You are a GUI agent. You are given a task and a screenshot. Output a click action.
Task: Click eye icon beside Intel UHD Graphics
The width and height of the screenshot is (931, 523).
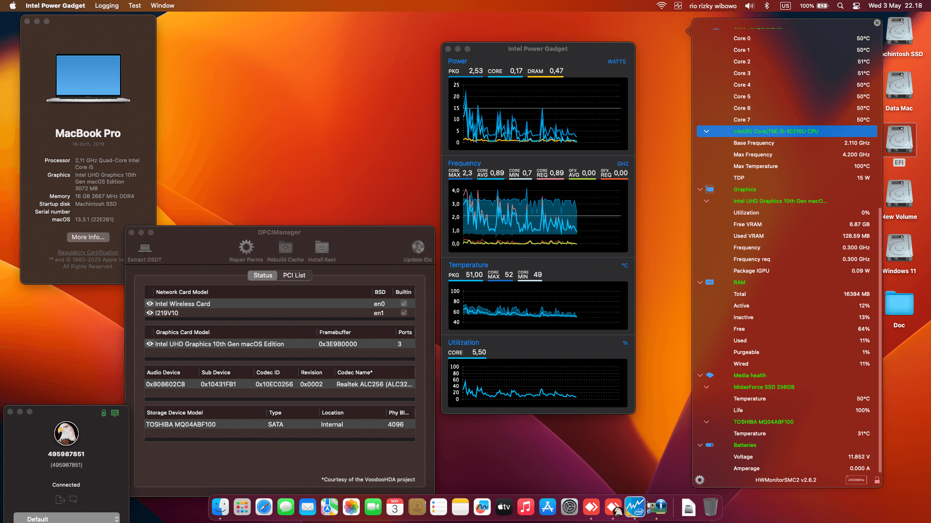[150, 344]
